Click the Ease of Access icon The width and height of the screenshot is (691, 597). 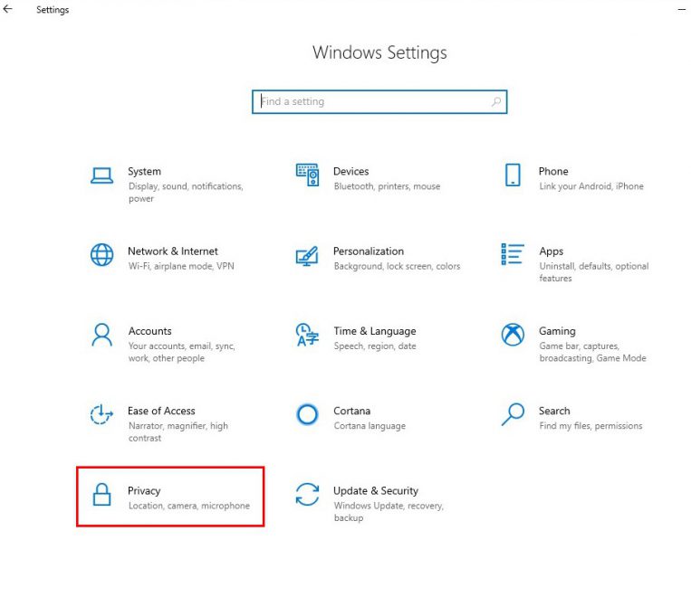pyautogui.click(x=101, y=414)
